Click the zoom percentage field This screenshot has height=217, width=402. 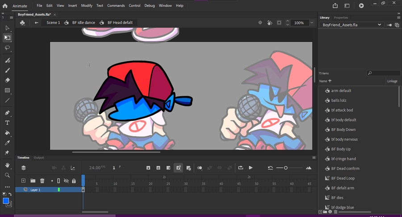tap(299, 23)
